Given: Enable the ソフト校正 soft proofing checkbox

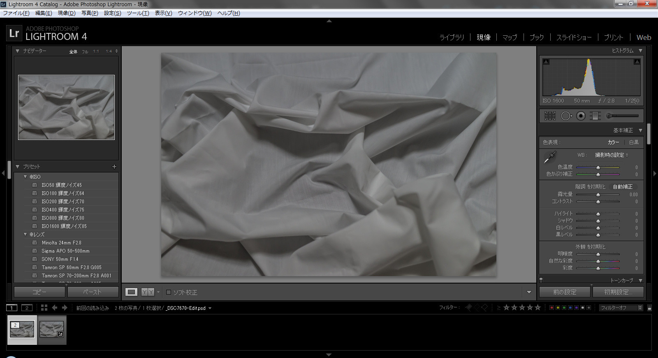Looking at the screenshot, I should tap(169, 292).
